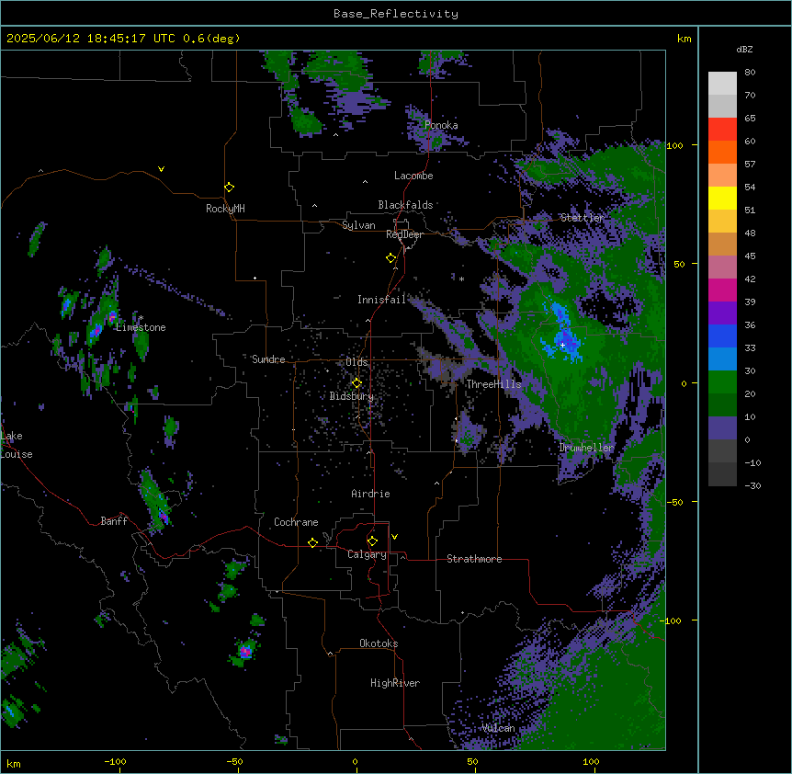Click the white asterisk marker beside Limestone
Screen dimensions: 792x774
pyautogui.click(x=141, y=318)
